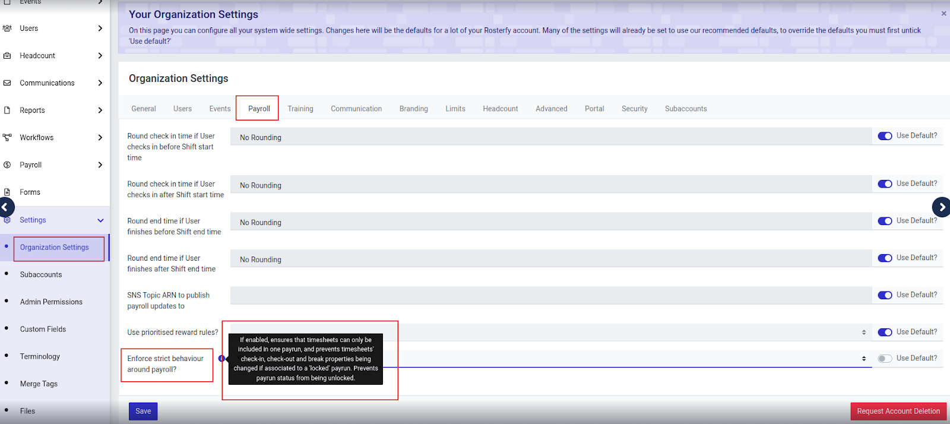
Task: Switch to the Communication tab
Action: (x=356, y=109)
